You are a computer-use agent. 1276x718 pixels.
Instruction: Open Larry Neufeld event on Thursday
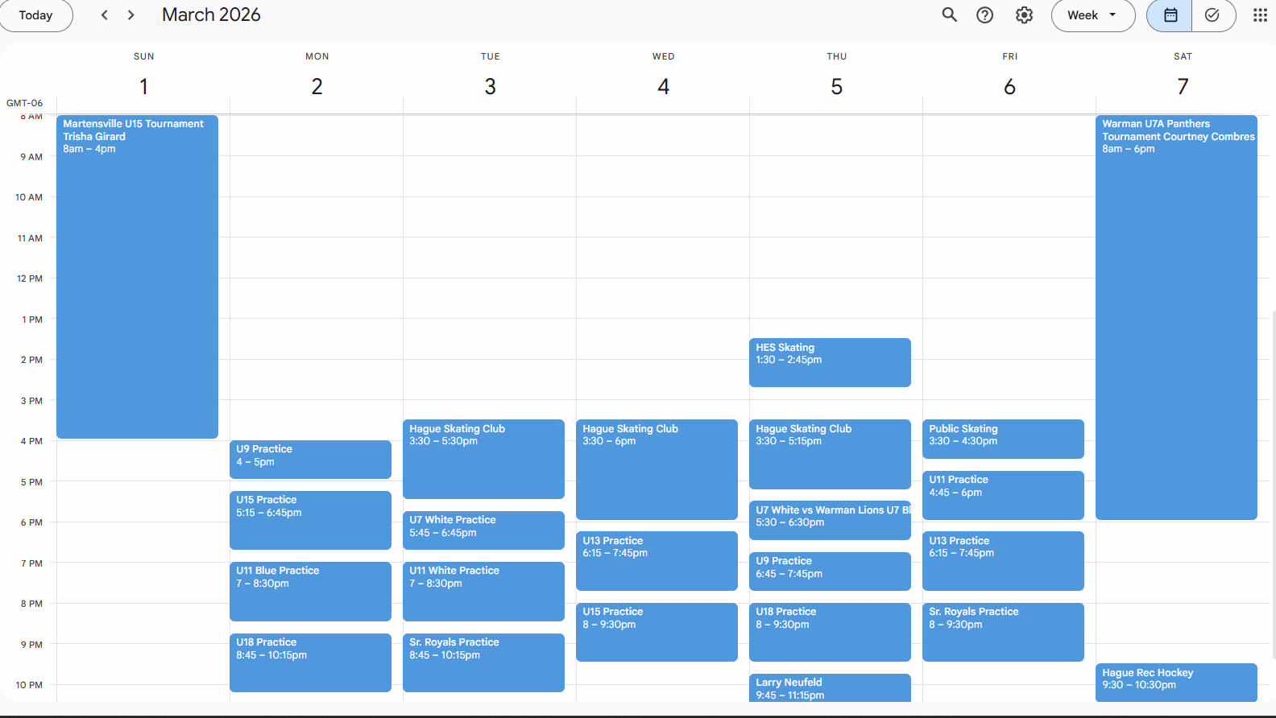point(830,688)
